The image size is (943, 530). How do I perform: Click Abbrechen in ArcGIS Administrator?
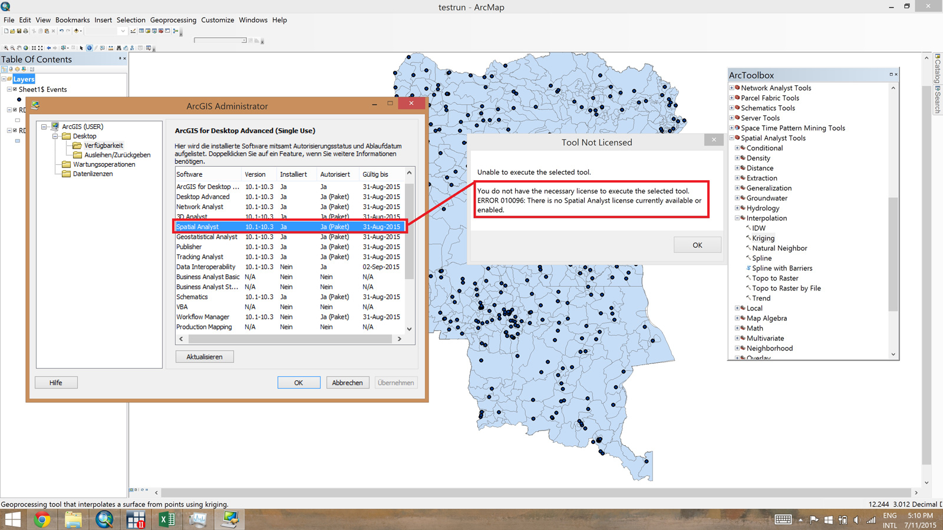[347, 383]
